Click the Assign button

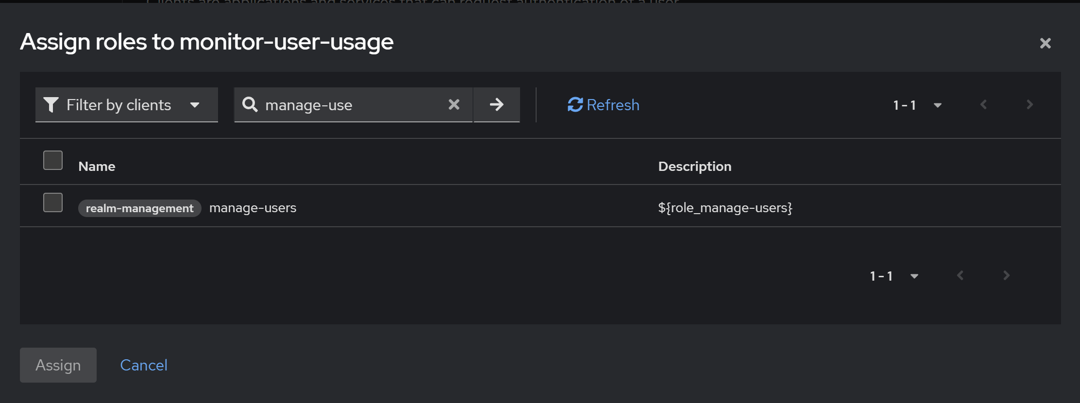[x=58, y=365]
